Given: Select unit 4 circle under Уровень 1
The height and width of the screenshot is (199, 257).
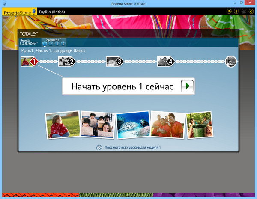Looking at the screenshot, I should tap(63, 43).
